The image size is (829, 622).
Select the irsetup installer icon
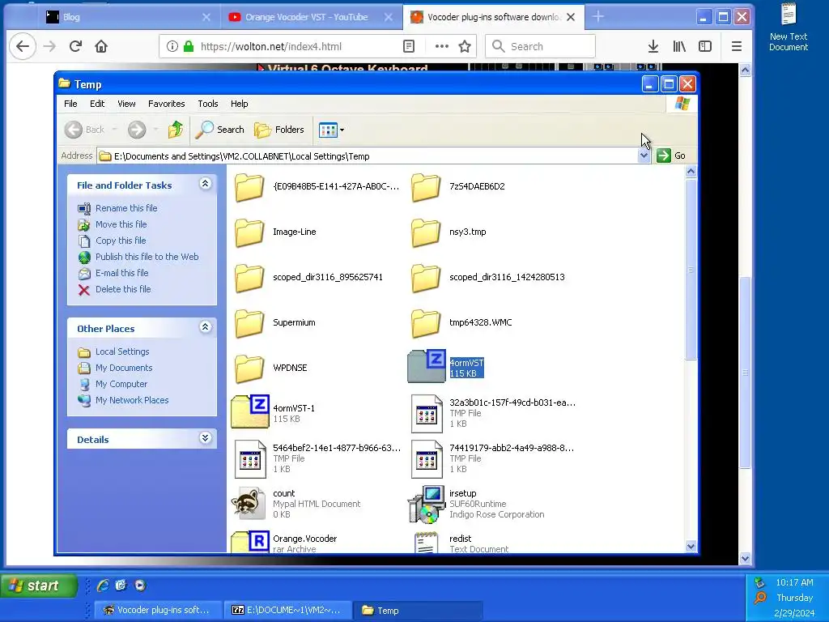[x=426, y=504]
